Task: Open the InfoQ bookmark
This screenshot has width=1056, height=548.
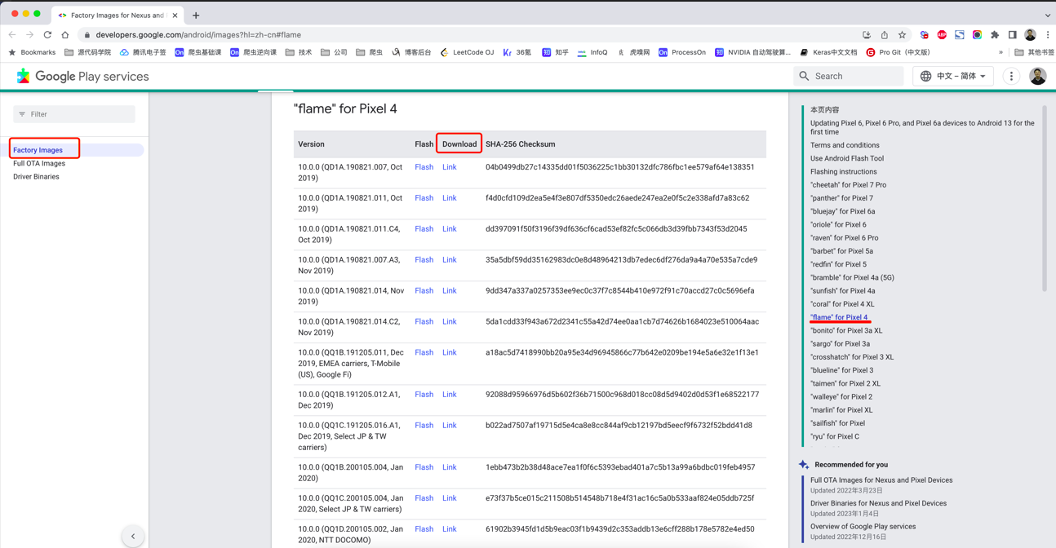Action: click(592, 52)
